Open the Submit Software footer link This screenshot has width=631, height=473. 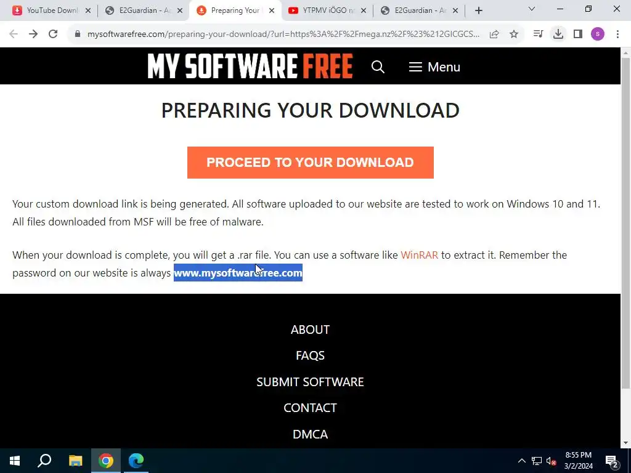pos(311,382)
